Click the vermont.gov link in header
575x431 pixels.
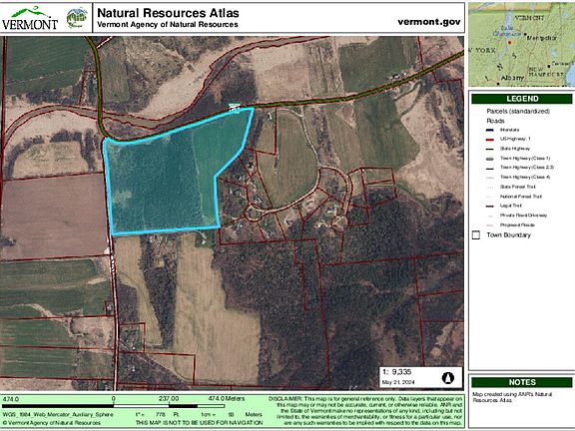tap(429, 22)
